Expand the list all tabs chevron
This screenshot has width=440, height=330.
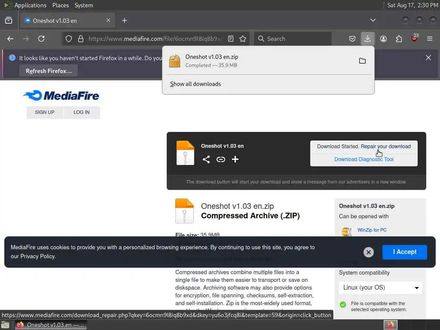[373, 20]
